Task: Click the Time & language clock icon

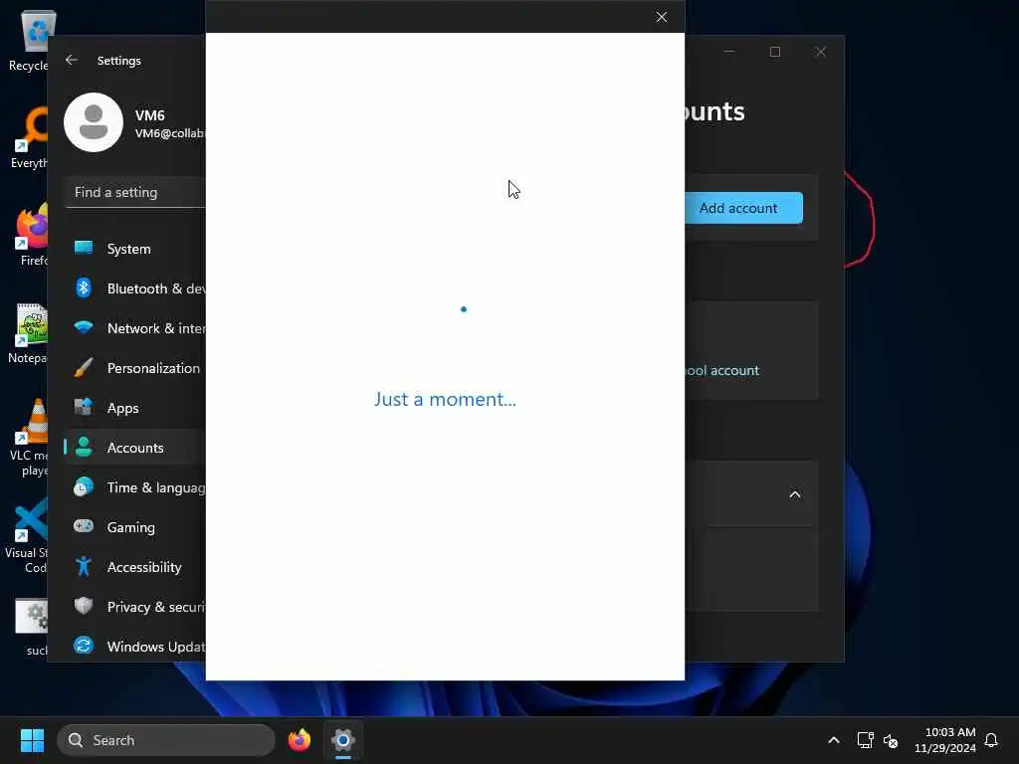Action: 84,486
